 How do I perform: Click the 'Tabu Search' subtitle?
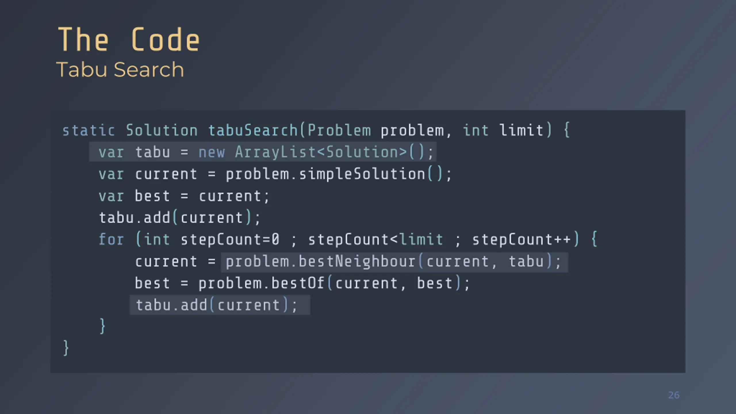coord(120,70)
